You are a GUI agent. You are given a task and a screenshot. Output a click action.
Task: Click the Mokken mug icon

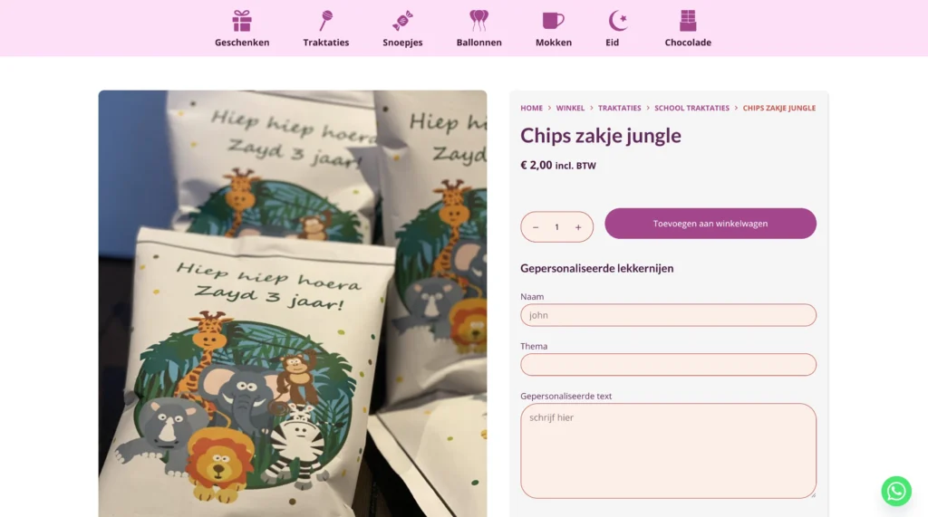[553, 21]
